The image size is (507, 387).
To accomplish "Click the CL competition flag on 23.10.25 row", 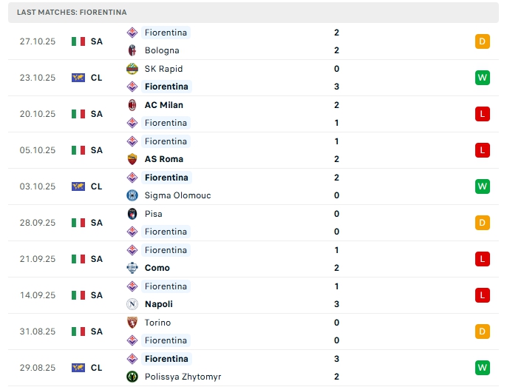I will click(78, 78).
